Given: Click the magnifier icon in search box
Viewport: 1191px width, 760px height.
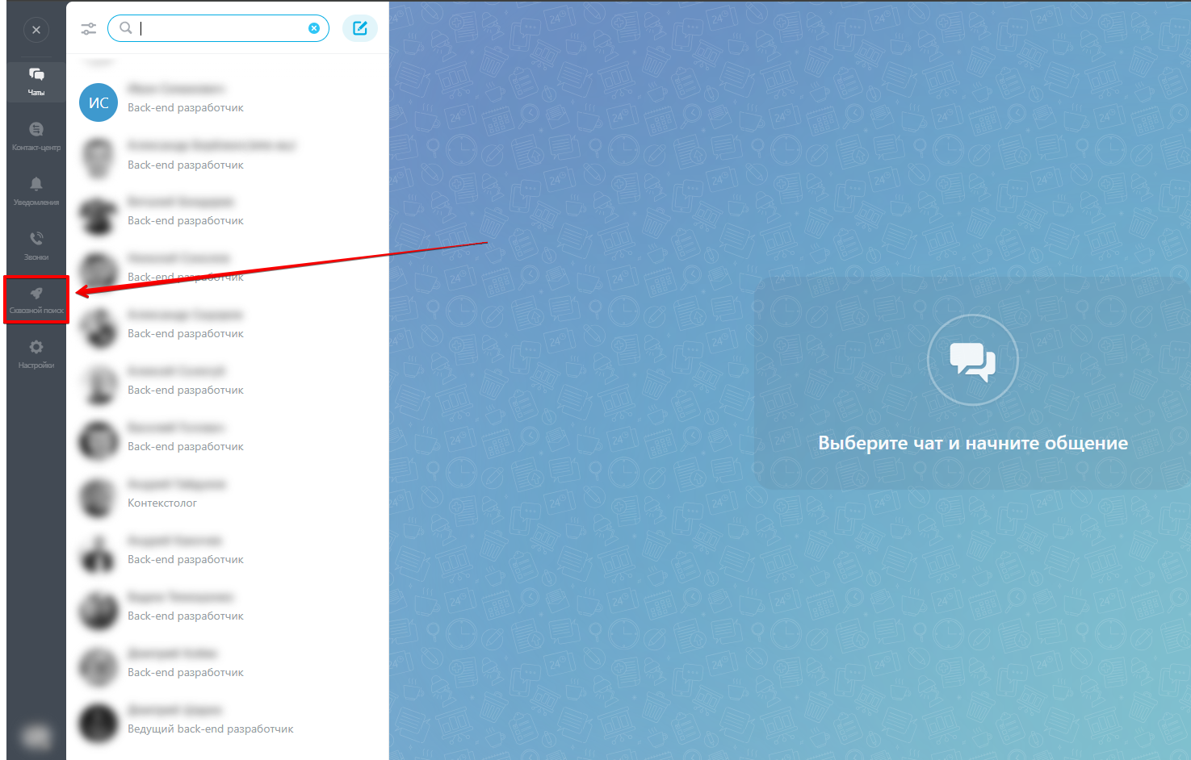Looking at the screenshot, I should (x=126, y=28).
